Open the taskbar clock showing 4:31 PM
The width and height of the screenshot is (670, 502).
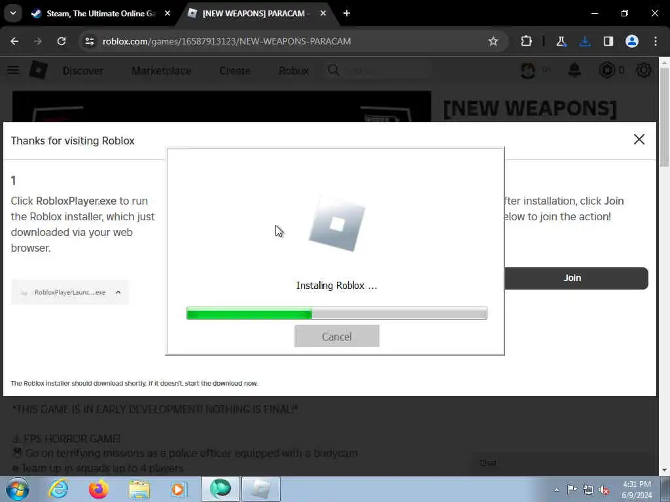tap(637, 490)
